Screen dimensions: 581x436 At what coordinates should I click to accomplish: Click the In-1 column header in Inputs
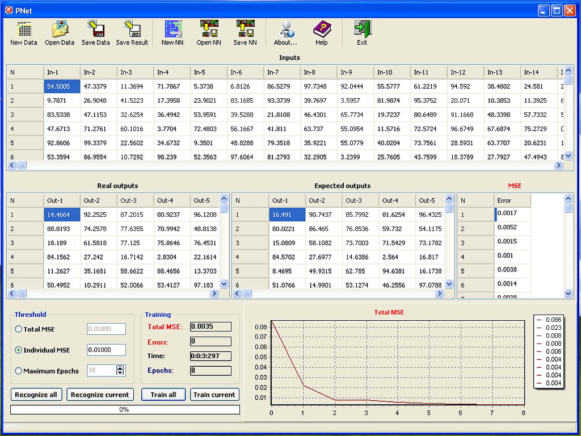(62, 72)
